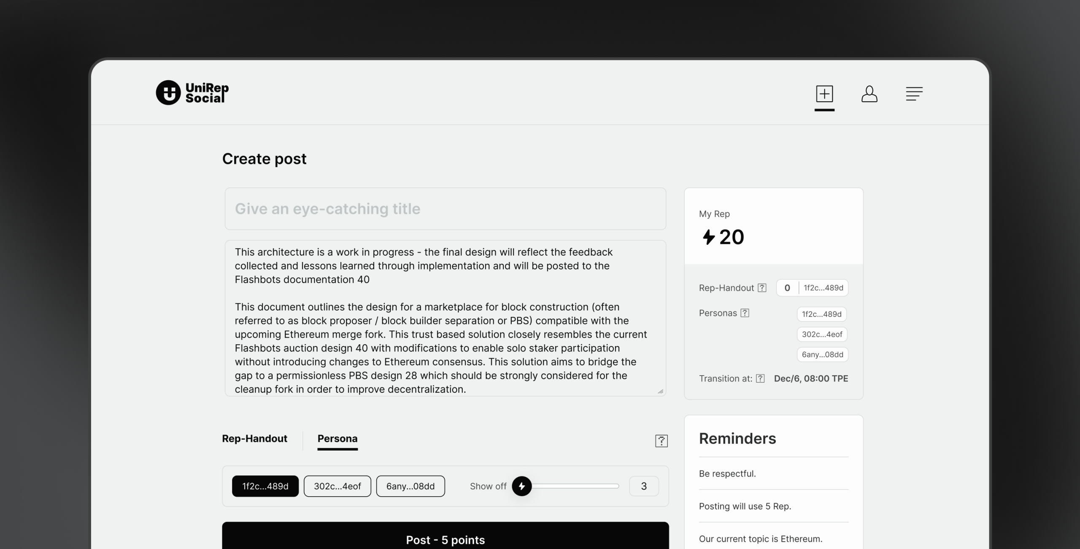
Task: Click sidebar persona chip 302c...4eof
Action: pyautogui.click(x=822, y=334)
